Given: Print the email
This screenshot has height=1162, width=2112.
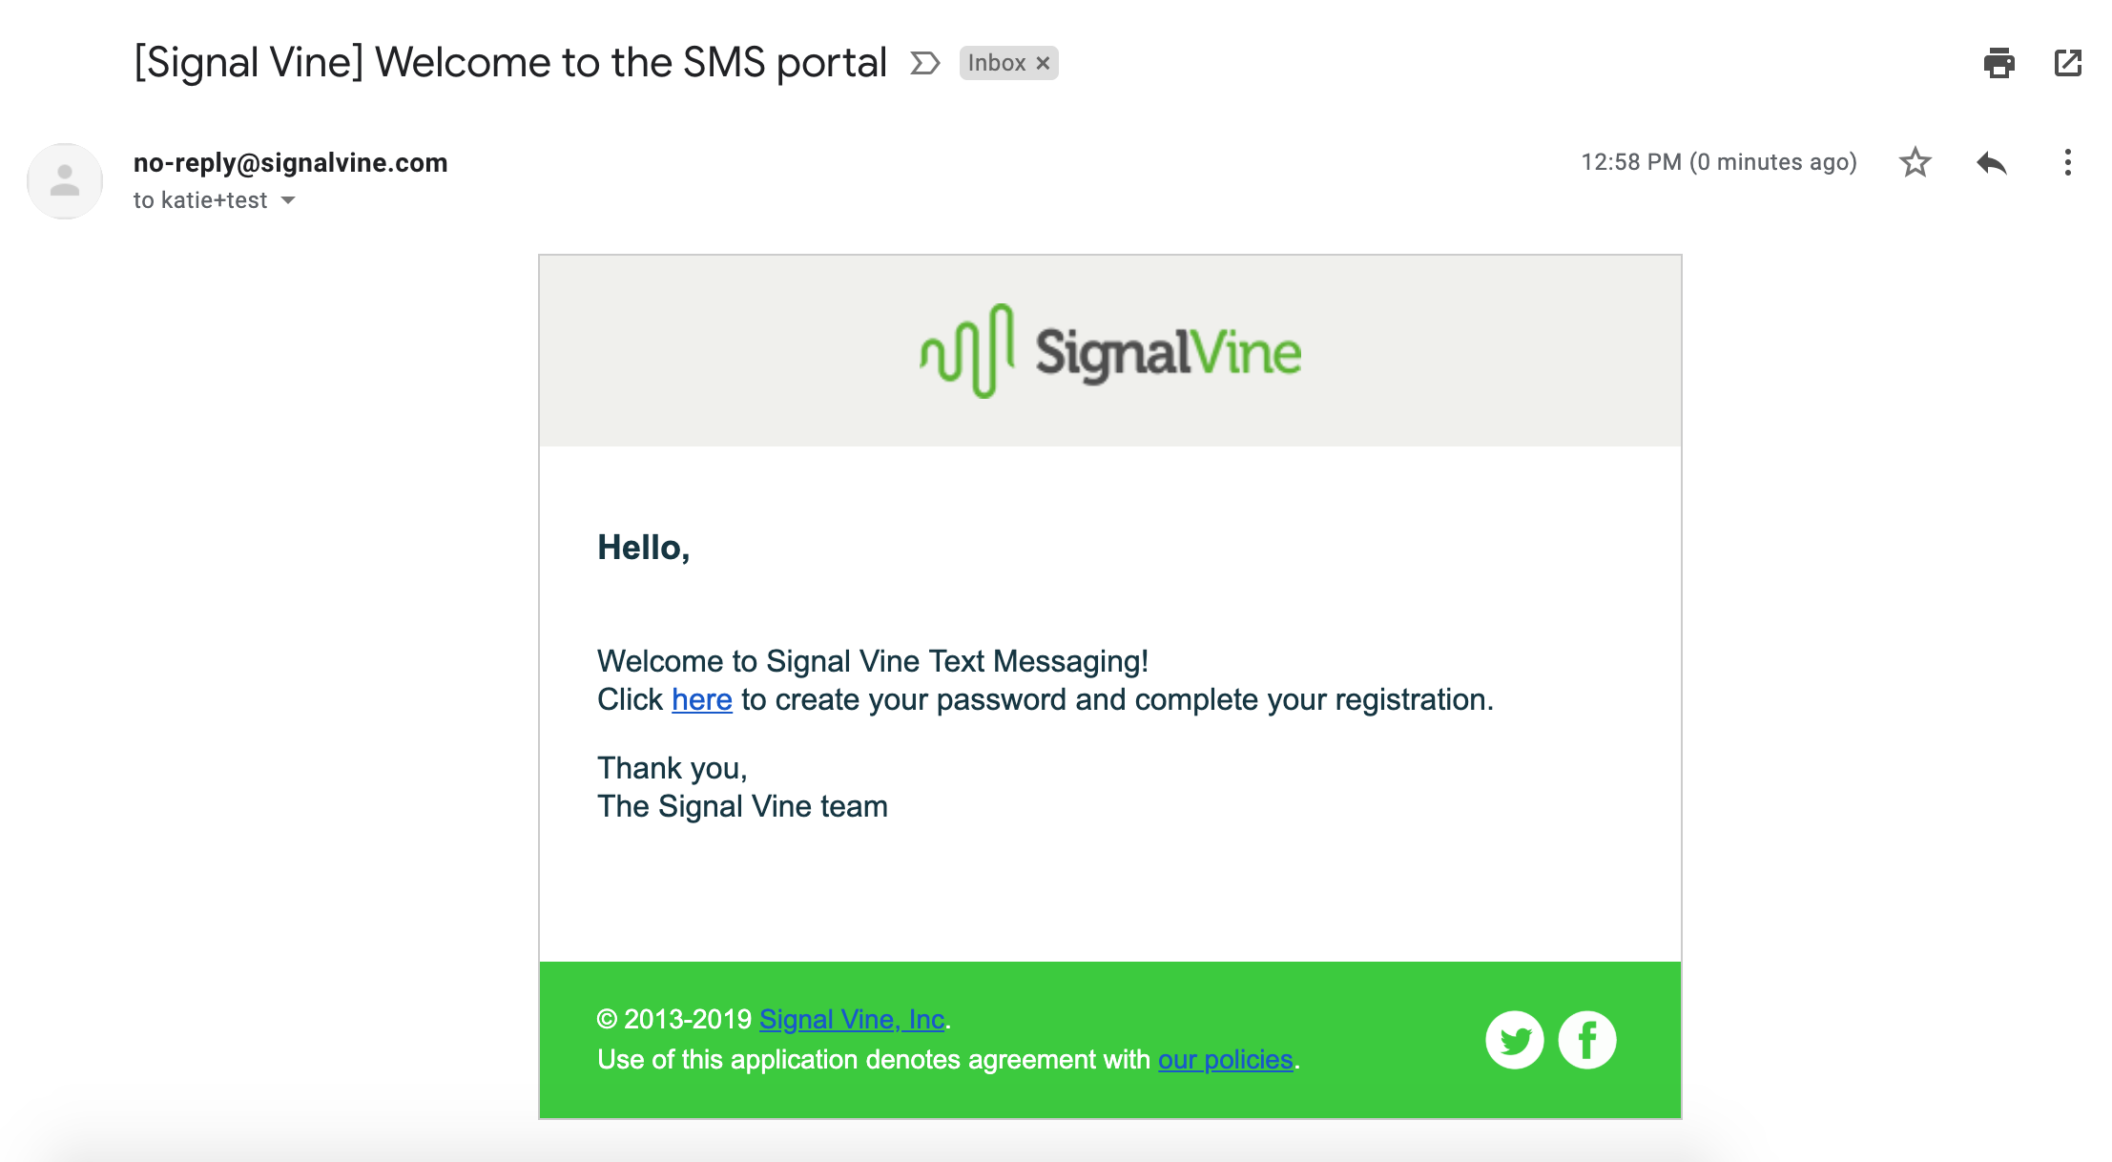Looking at the screenshot, I should (2001, 63).
